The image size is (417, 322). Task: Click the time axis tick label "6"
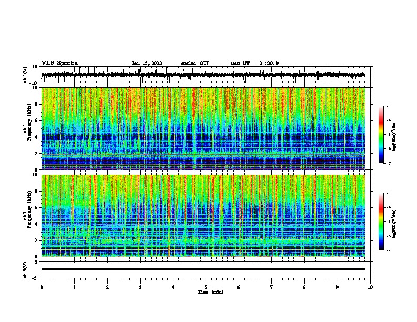point(239,287)
